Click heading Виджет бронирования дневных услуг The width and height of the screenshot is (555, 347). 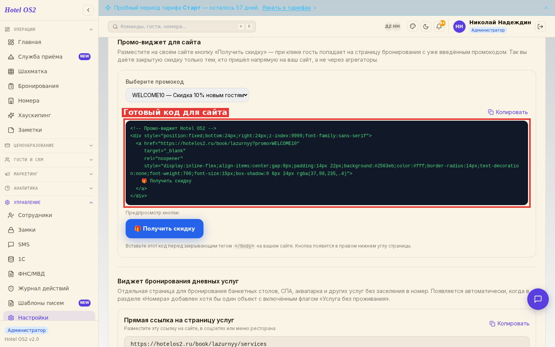click(178, 281)
